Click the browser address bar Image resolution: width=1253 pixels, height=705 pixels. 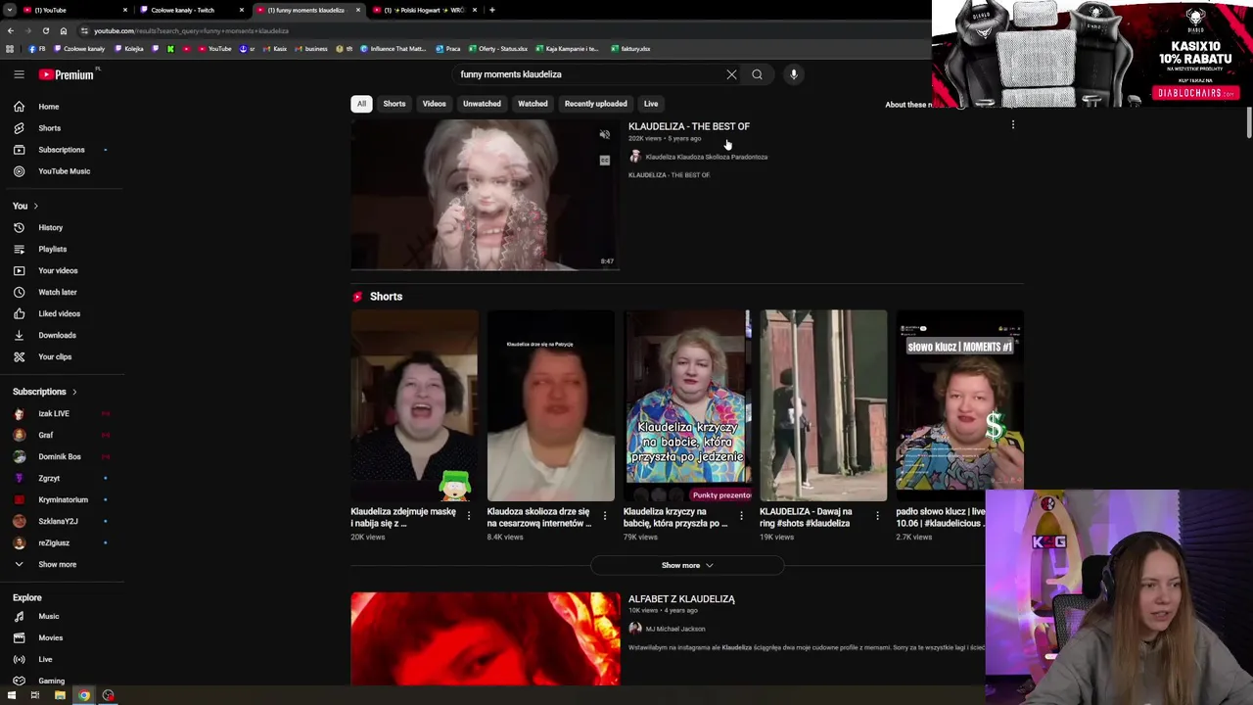point(489,30)
